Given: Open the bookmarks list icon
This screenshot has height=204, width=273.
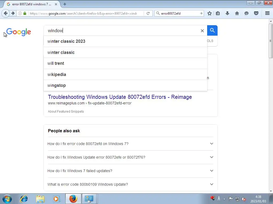Looking at the screenshot, I should pyautogui.click(x=218, y=13).
